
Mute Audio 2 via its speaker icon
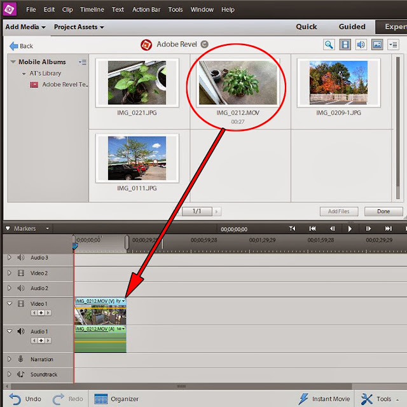point(21,288)
